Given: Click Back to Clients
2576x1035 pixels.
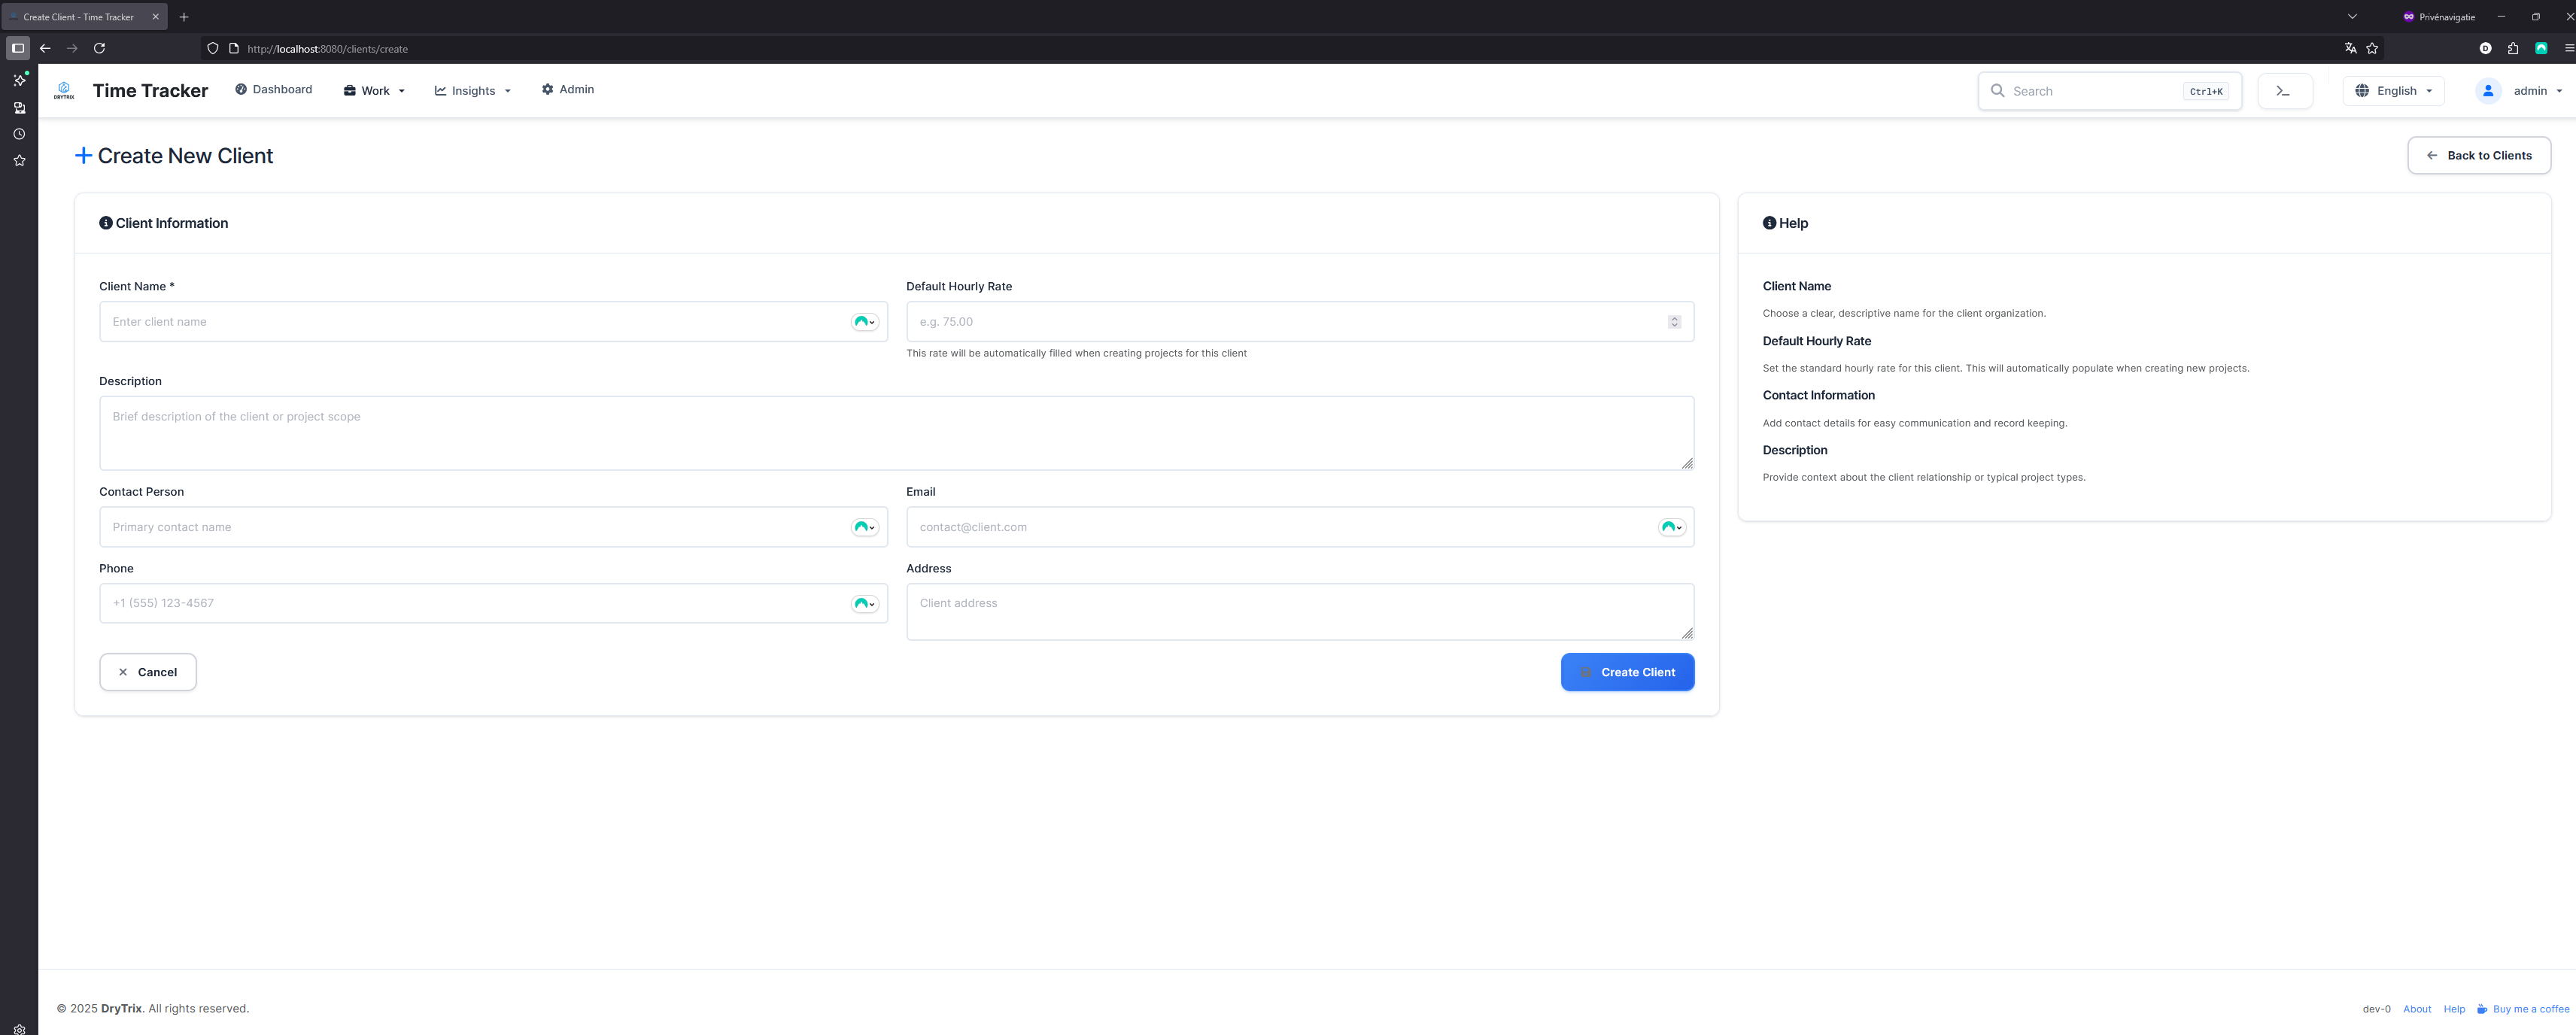Looking at the screenshot, I should [x=2479, y=155].
